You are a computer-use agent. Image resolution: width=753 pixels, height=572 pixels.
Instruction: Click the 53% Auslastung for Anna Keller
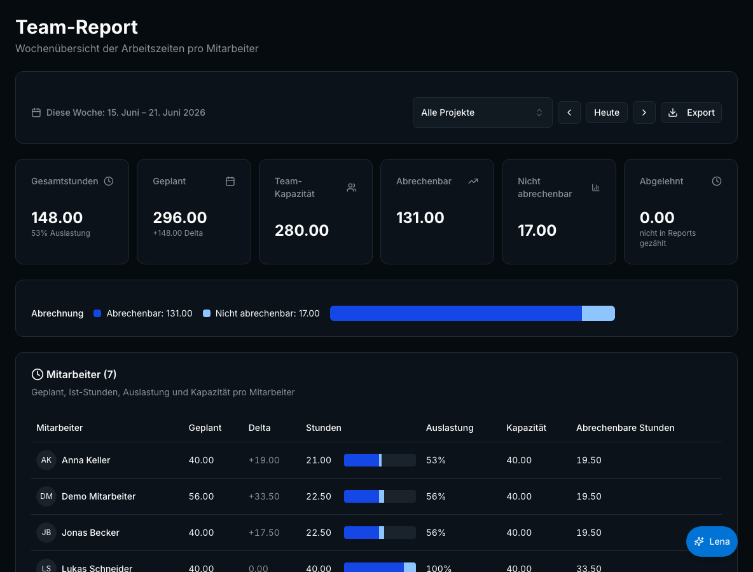click(436, 460)
